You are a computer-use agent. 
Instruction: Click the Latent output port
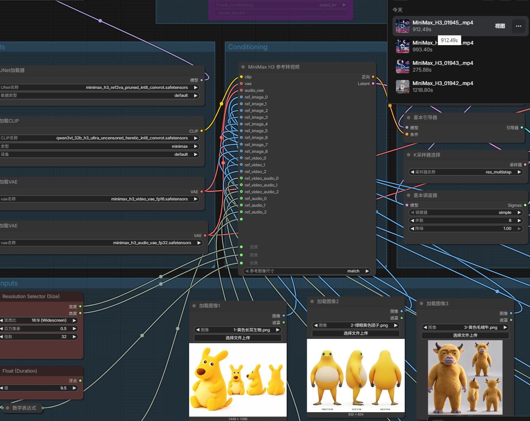coord(373,84)
